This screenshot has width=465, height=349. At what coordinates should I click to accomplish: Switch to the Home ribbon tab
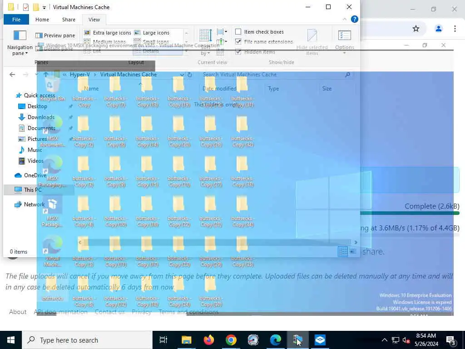point(42,20)
